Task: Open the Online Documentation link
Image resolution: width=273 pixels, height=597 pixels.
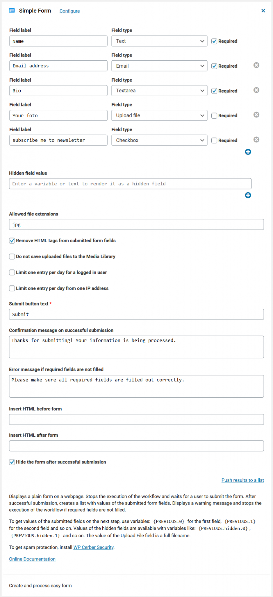Action: pos(32,559)
